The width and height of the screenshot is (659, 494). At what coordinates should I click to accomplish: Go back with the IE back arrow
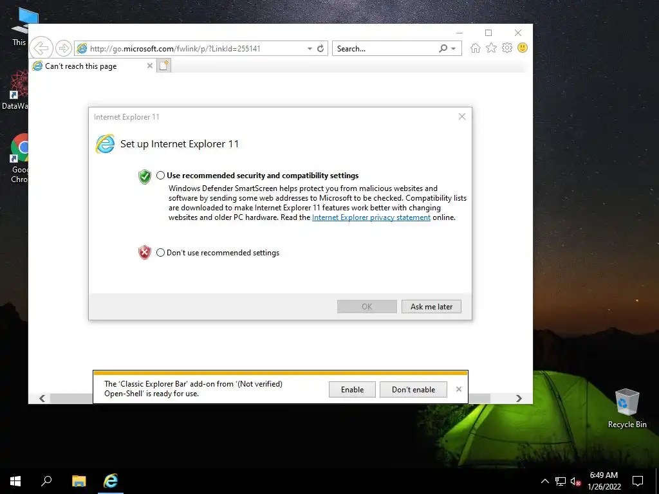point(41,48)
